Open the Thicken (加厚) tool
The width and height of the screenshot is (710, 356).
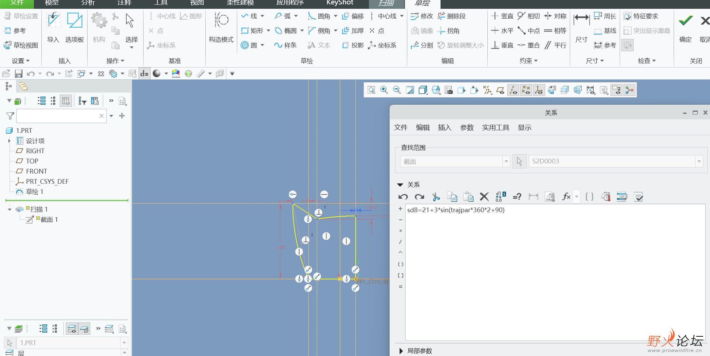[353, 31]
